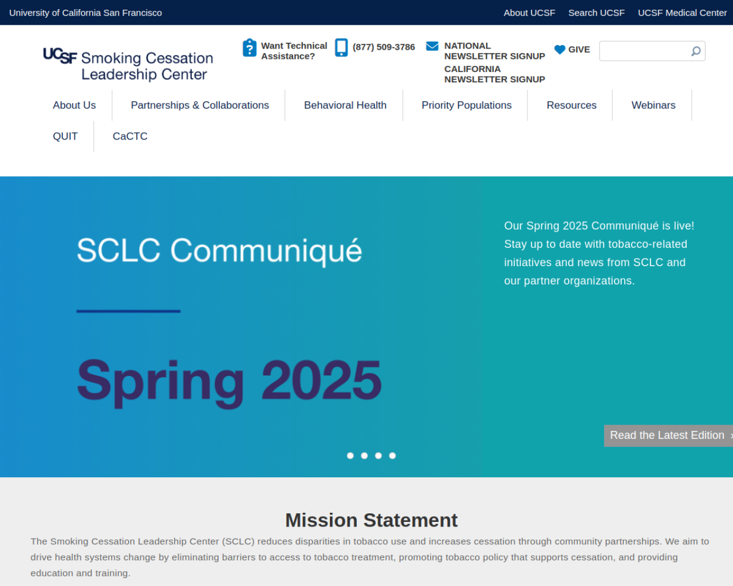Click the GIVE link

coord(579,50)
